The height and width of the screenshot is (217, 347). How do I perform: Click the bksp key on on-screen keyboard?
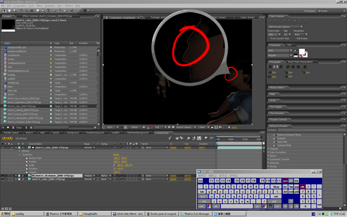276,187
